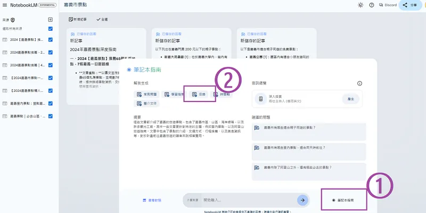Click the audio overview speaker icon
Viewport: 426px width, 213px height.
click(x=261, y=99)
